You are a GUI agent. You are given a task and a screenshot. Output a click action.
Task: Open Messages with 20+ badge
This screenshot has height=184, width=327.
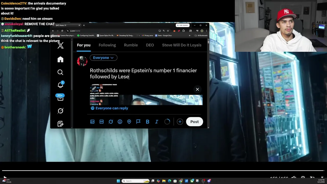pos(60,97)
